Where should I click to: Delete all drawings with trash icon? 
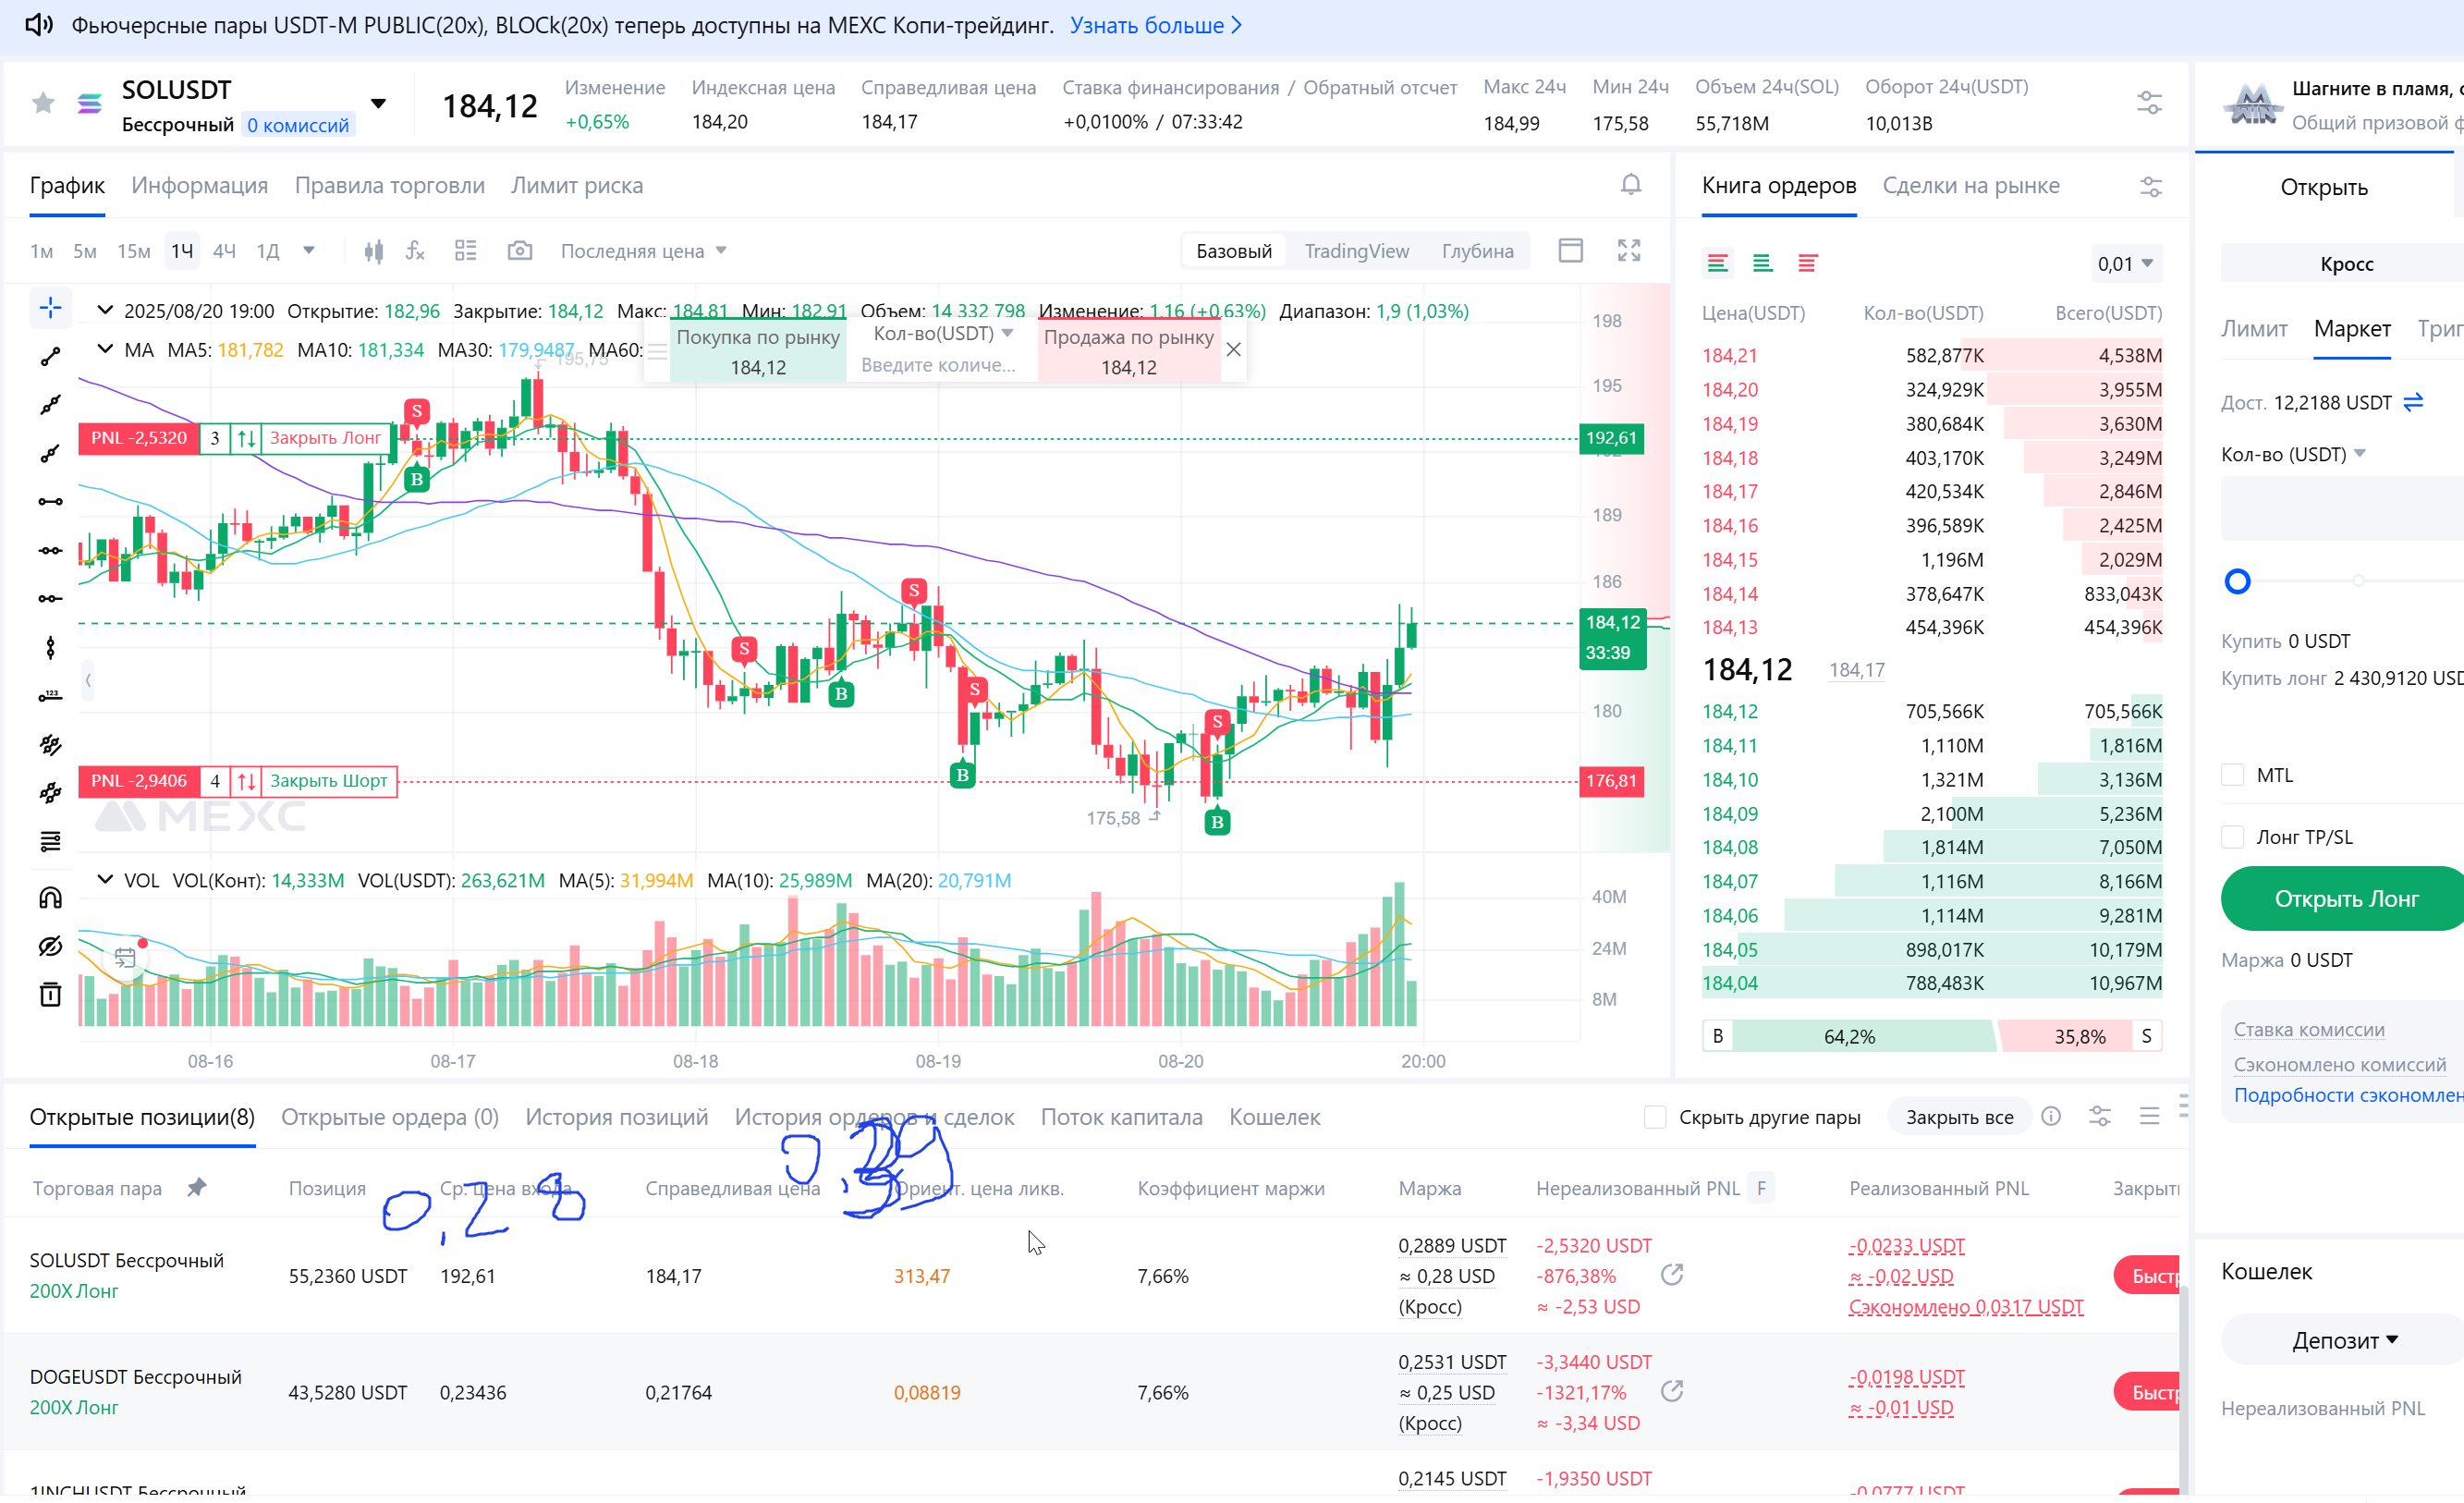click(50, 995)
